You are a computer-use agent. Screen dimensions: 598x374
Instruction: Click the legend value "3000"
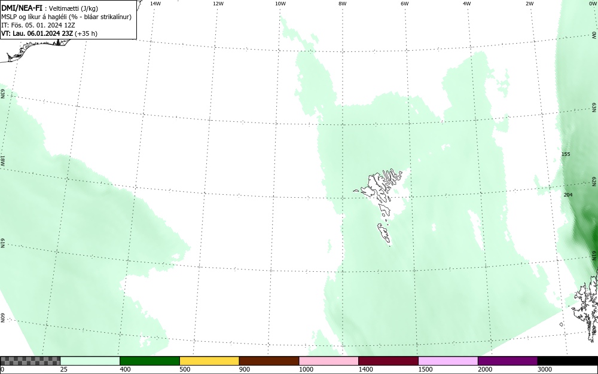[x=544, y=369]
